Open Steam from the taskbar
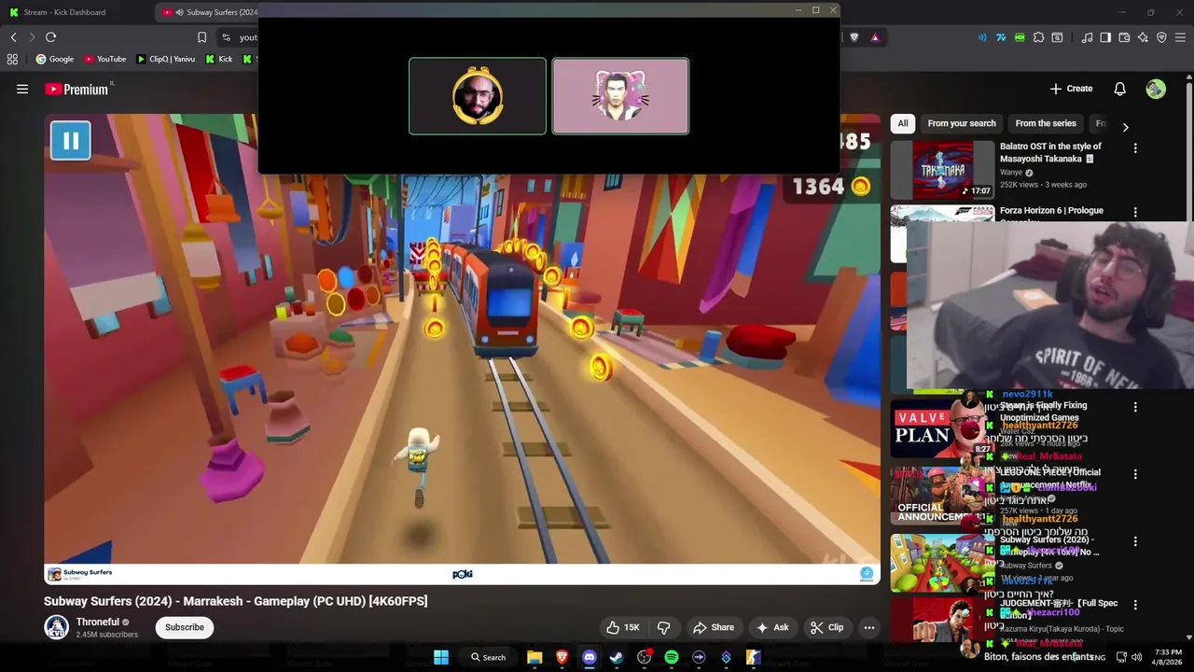1194x672 pixels. (x=617, y=657)
